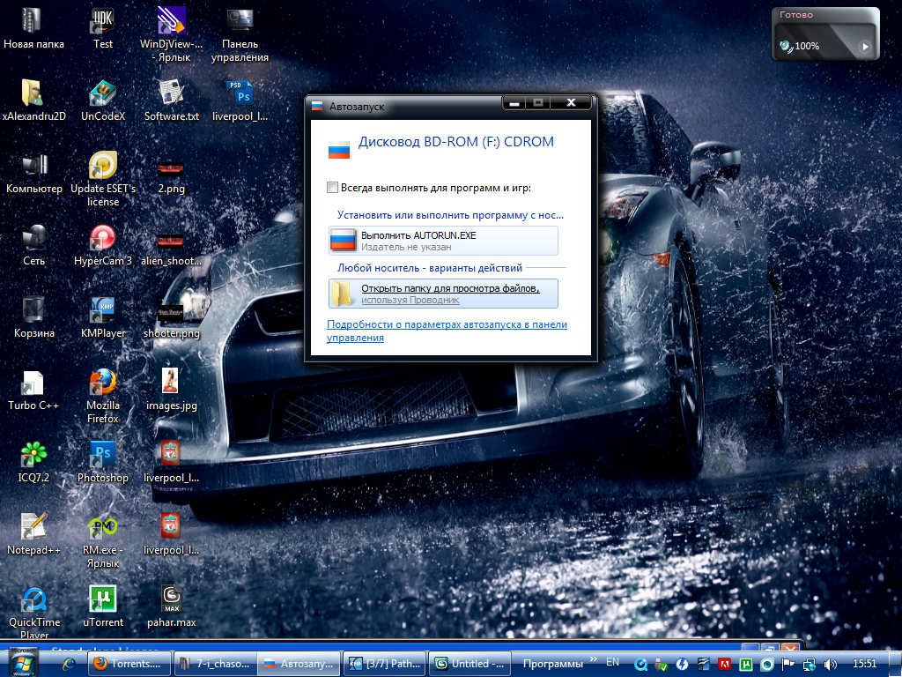Viewport: 902px width, 677px height.
Task: Open the Программы taskbar toolbar
Action: (x=552, y=664)
